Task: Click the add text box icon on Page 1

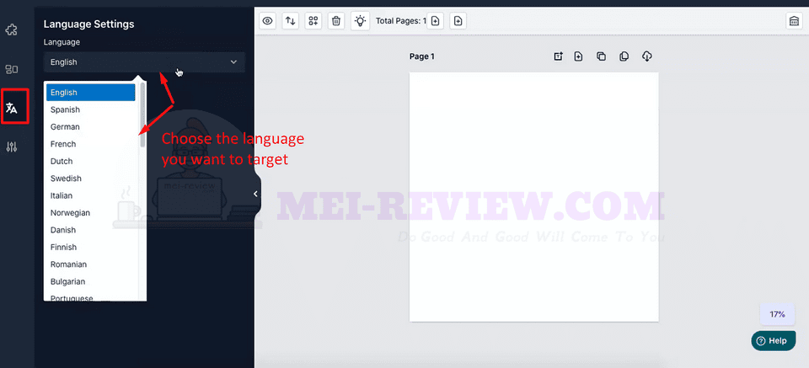Action: click(558, 56)
